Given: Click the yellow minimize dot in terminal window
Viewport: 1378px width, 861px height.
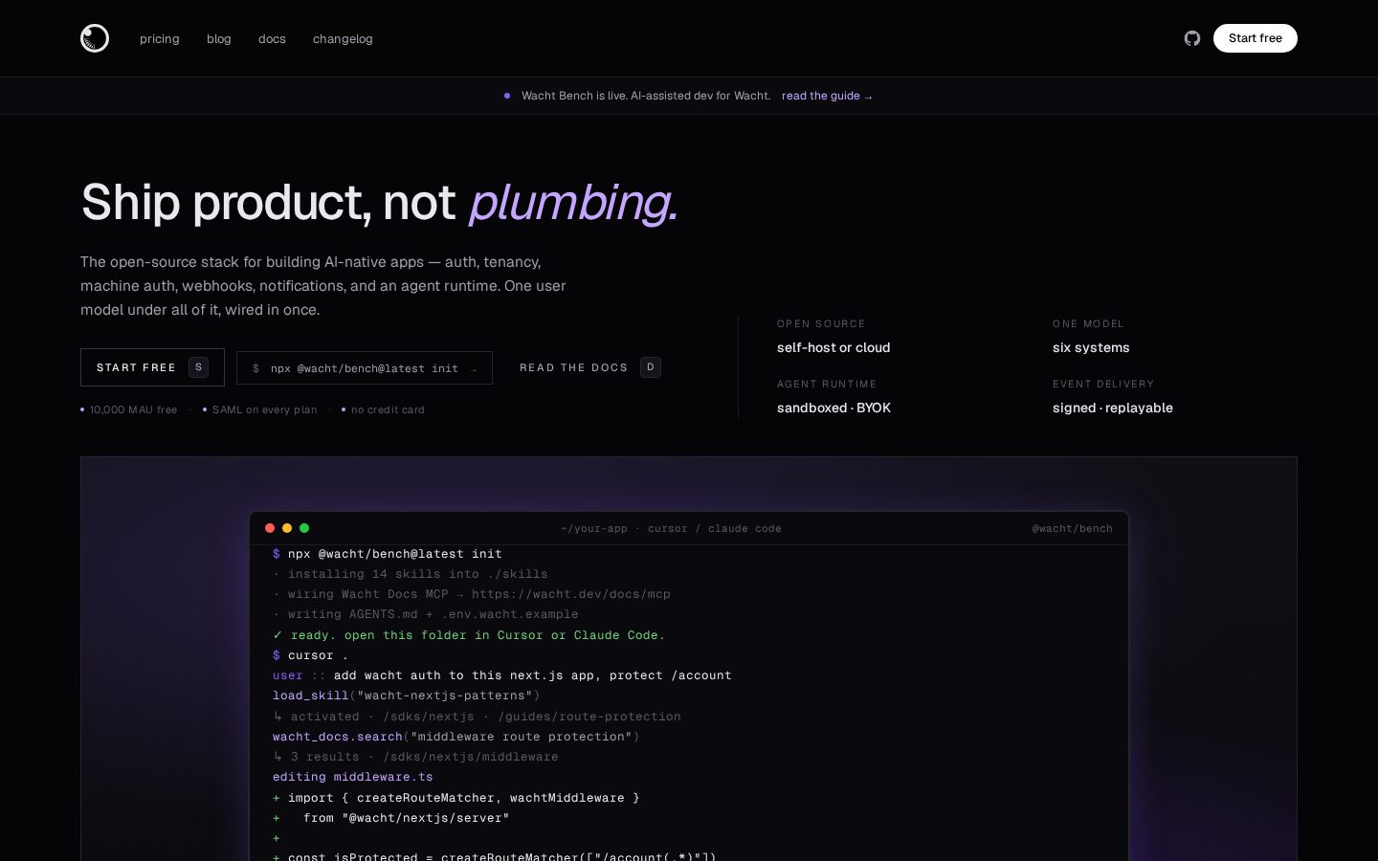Looking at the screenshot, I should pos(287,528).
